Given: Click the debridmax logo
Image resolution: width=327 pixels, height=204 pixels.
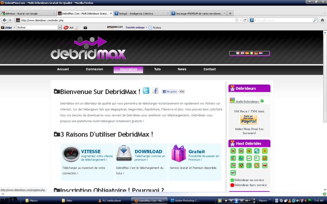Looking at the screenshot, I should 88,48.
